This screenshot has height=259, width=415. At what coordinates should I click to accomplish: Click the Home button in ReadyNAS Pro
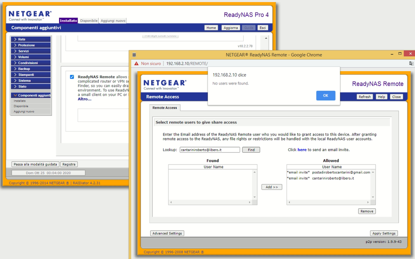click(211, 28)
